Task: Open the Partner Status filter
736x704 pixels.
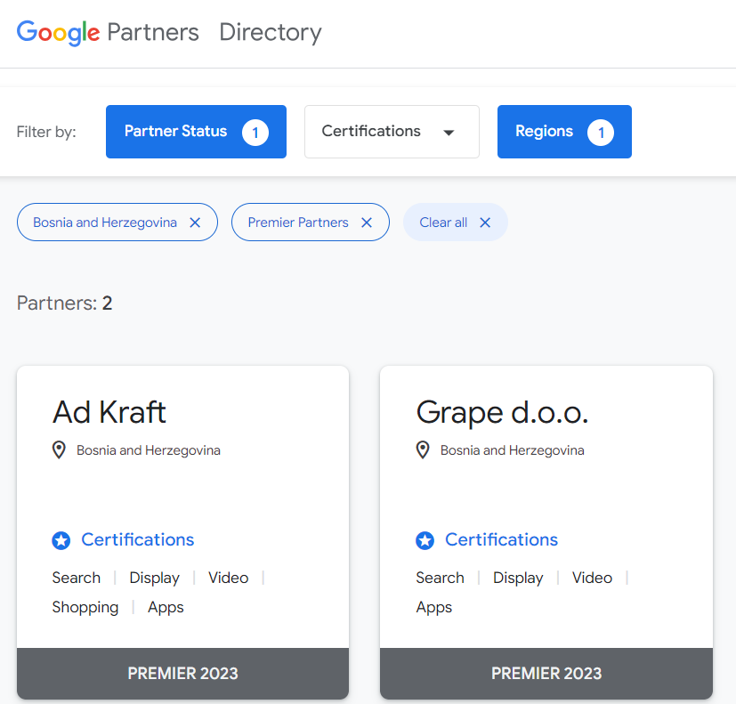Action: [176, 132]
